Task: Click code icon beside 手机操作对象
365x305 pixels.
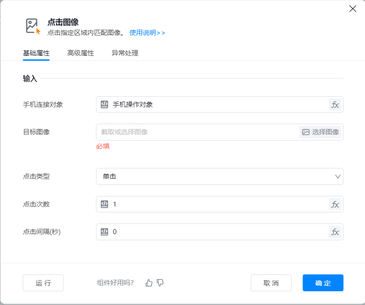Action: click(x=105, y=105)
